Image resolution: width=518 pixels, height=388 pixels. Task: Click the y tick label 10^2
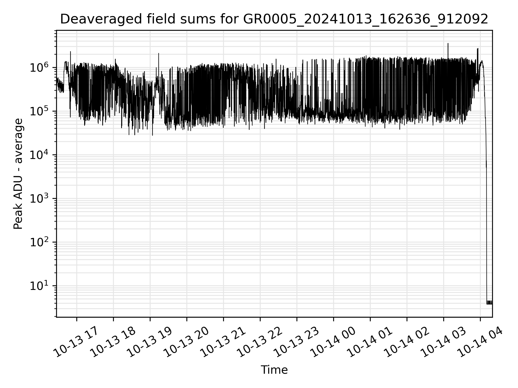(39, 242)
